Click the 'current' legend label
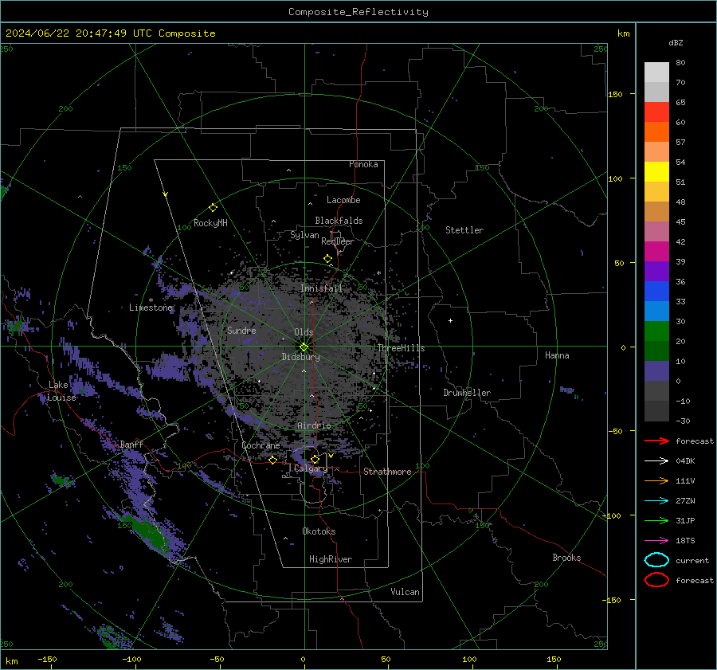Viewport: 717px width, 670px height. point(692,560)
